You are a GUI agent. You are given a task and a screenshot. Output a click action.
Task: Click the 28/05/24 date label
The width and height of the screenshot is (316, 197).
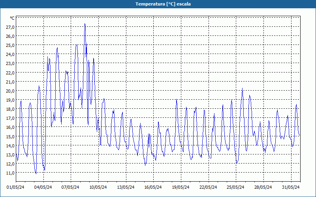point(263,187)
